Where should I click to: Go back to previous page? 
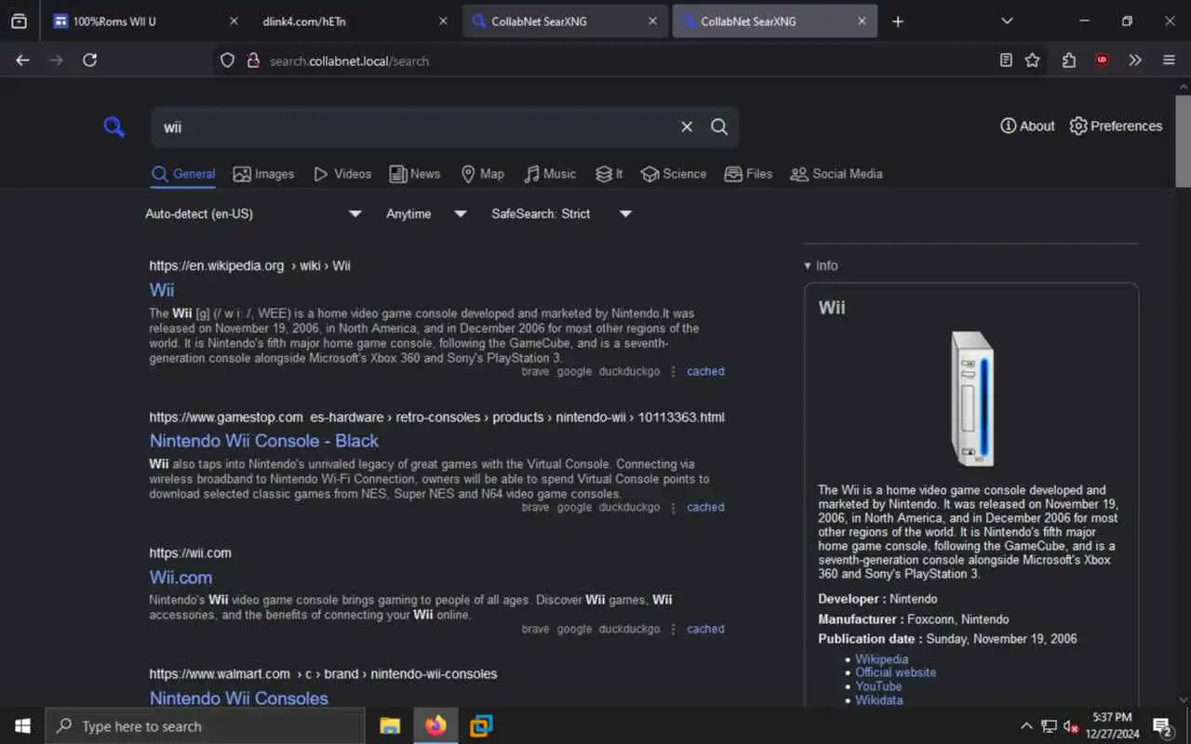22,60
